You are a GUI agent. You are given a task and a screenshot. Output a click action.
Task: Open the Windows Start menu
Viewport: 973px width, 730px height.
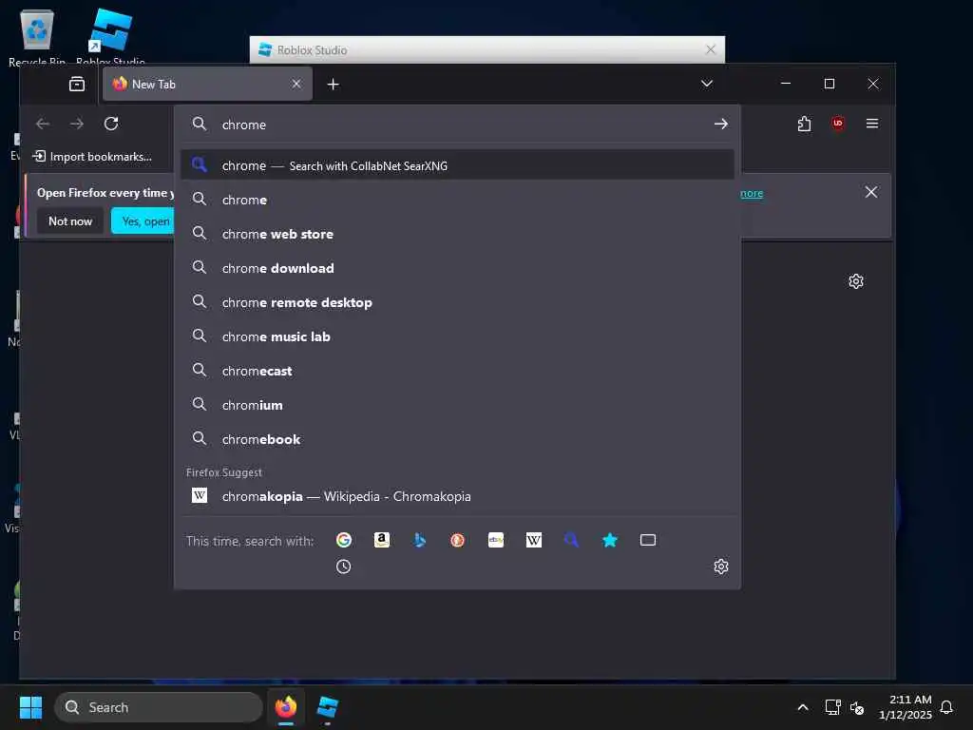[30, 707]
